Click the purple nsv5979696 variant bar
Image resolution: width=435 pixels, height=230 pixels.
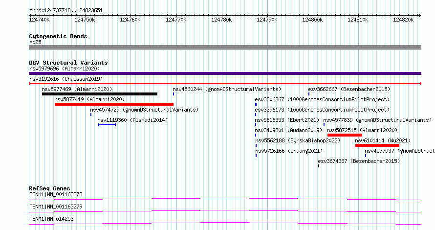tap(225, 73)
